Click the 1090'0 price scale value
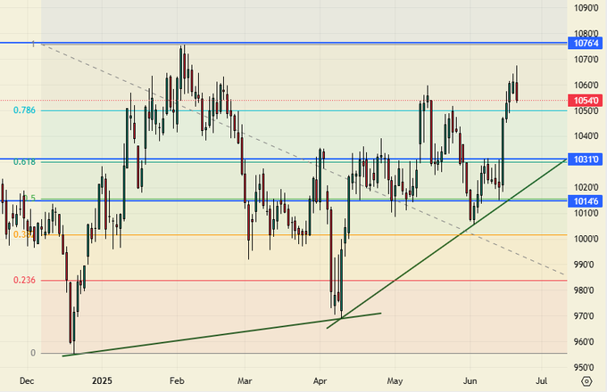 [x=586, y=8]
